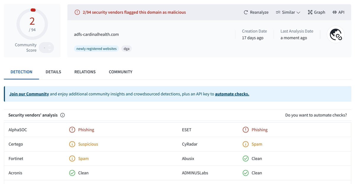Click the ESET vendor name
Screen dimensions: 355x184
coord(187,130)
